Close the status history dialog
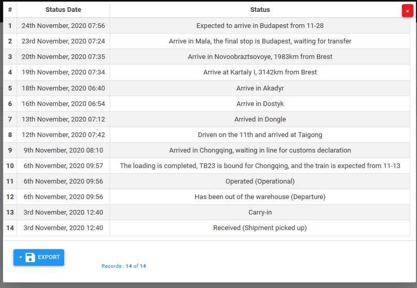Screen dimensions: 417x288 407,11
